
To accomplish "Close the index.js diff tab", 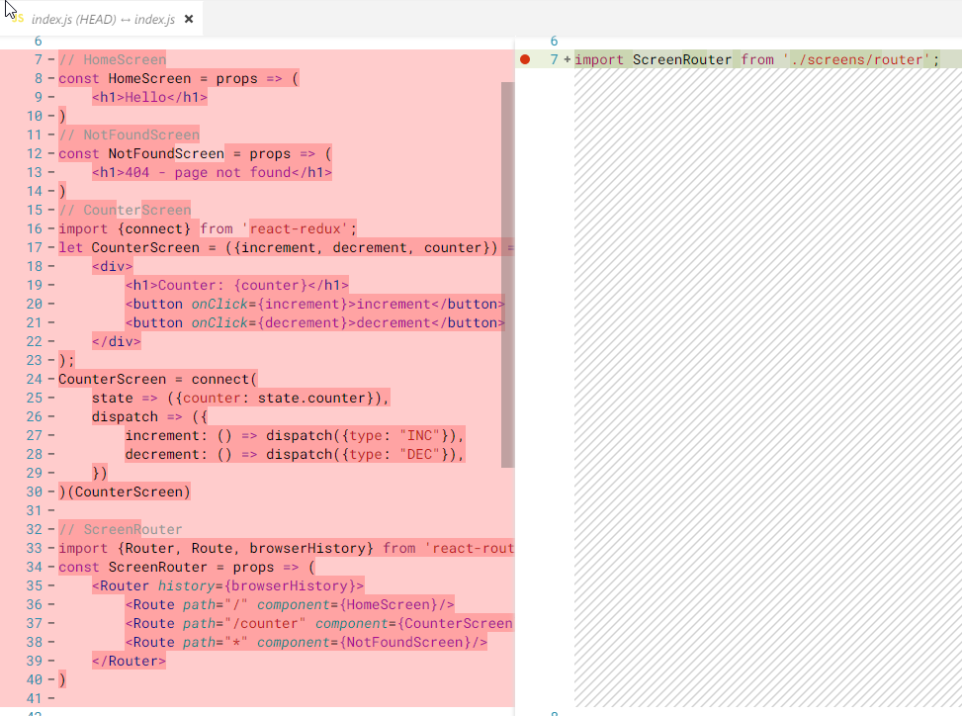I will (188, 17).
